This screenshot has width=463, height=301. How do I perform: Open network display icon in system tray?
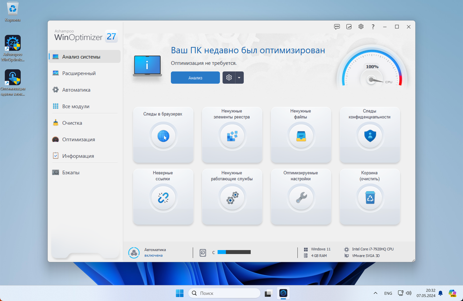(401, 293)
